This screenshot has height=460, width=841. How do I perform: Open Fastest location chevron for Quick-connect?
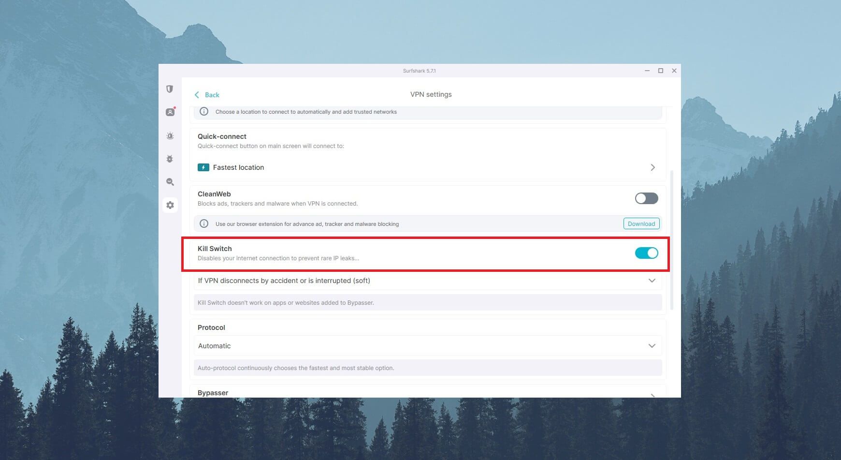pyautogui.click(x=652, y=167)
